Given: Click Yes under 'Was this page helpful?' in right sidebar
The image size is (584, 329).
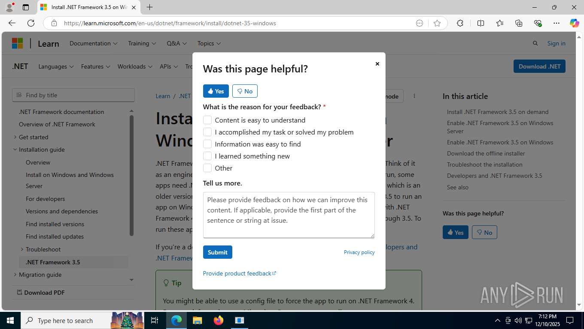Looking at the screenshot, I should [456, 232].
